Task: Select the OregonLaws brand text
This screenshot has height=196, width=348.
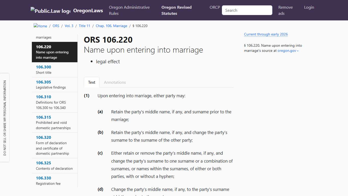Action: 88,10
